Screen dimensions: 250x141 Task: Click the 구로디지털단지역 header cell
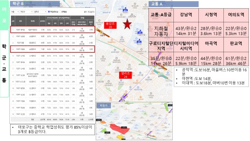click(161, 45)
